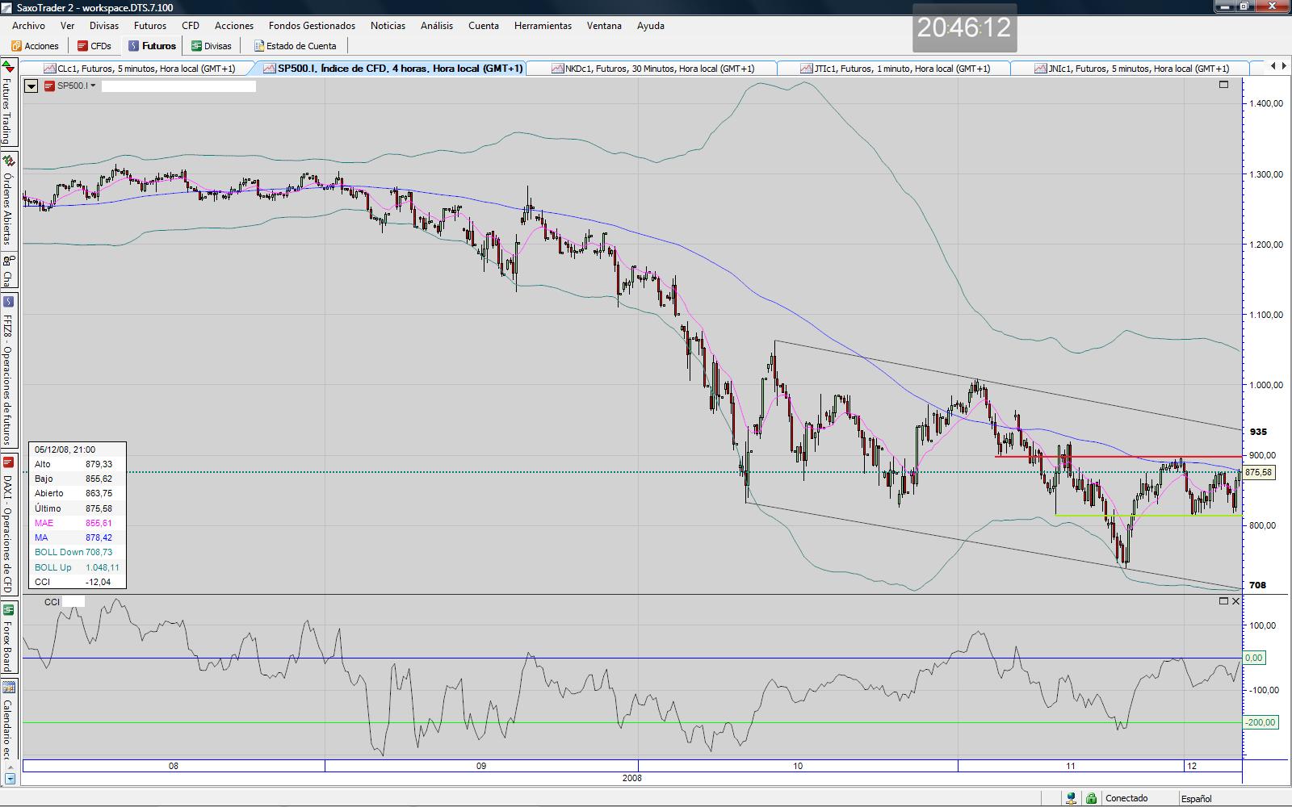Open the Herramientas menu
Screen dimensions: 1292x807
tap(543, 26)
